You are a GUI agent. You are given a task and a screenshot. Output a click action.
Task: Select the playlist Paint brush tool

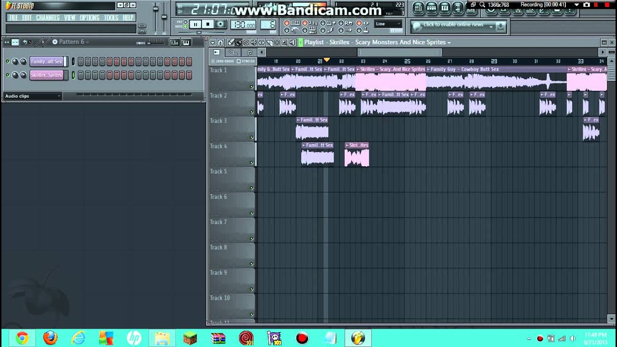coord(239,42)
